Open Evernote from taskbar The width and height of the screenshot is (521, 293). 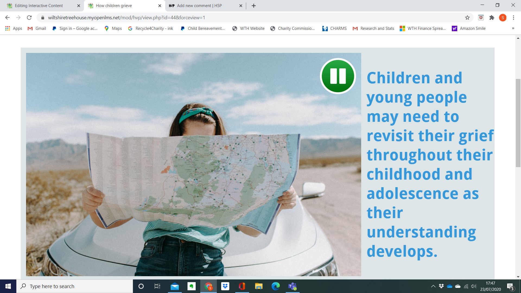pyautogui.click(x=192, y=286)
